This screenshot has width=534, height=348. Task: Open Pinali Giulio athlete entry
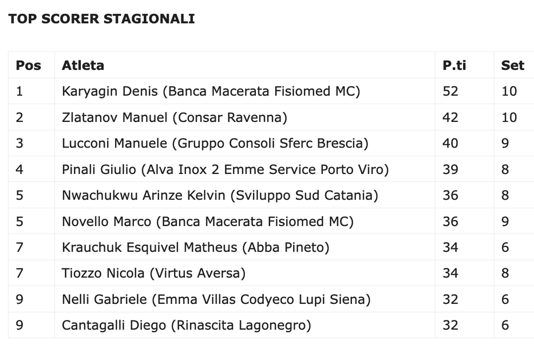coord(225,169)
